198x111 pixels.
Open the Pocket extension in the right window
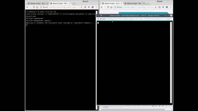click(167, 7)
